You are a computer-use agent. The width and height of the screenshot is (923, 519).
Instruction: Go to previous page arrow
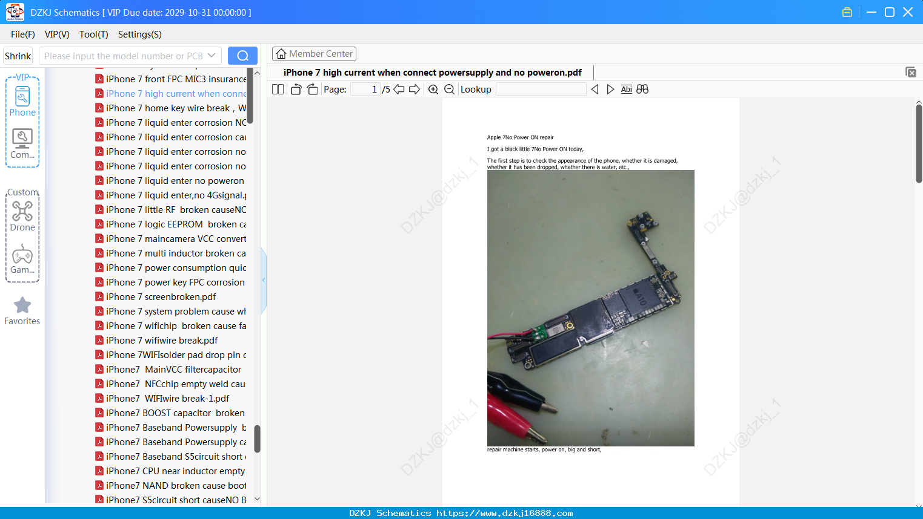[x=399, y=89]
